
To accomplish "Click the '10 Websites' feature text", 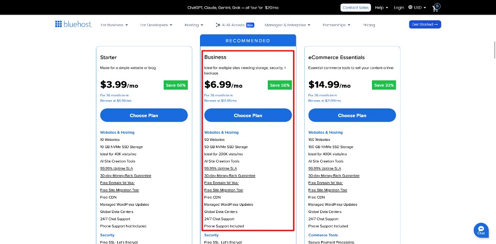I will [x=110, y=140].
